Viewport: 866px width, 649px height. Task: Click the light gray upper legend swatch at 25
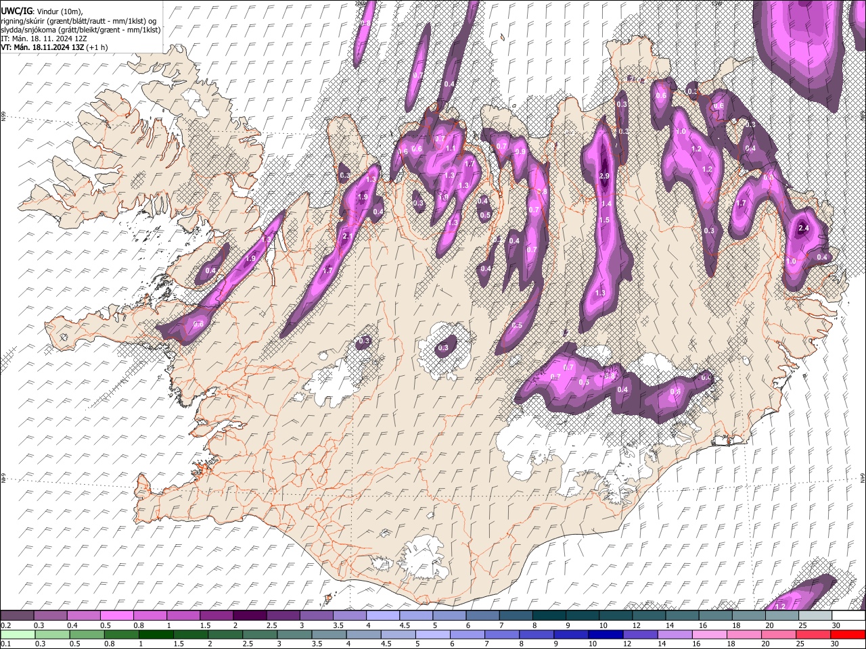coord(816,615)
